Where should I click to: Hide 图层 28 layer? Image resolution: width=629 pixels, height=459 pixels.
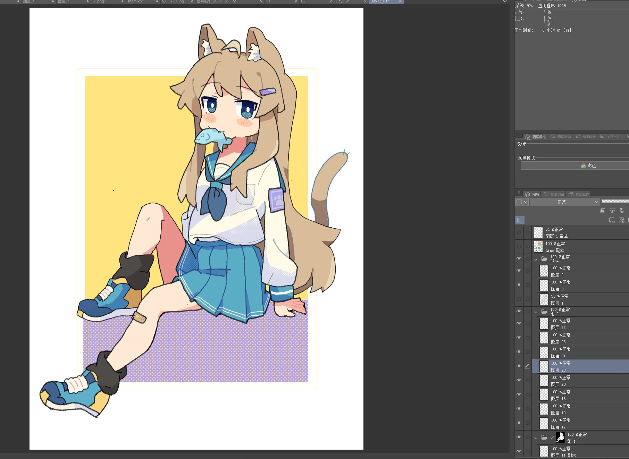(519, 366)
